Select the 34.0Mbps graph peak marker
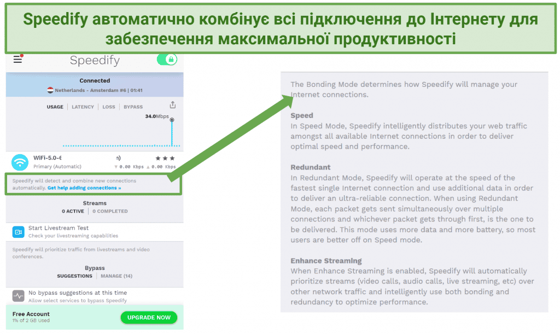This screenshot has height=334, width=560. coord(172,120)
